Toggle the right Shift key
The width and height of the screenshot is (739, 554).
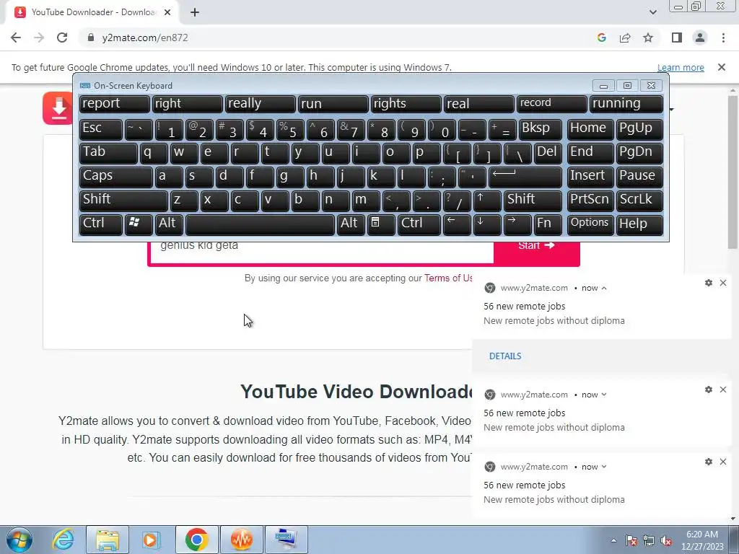[533, 201]
